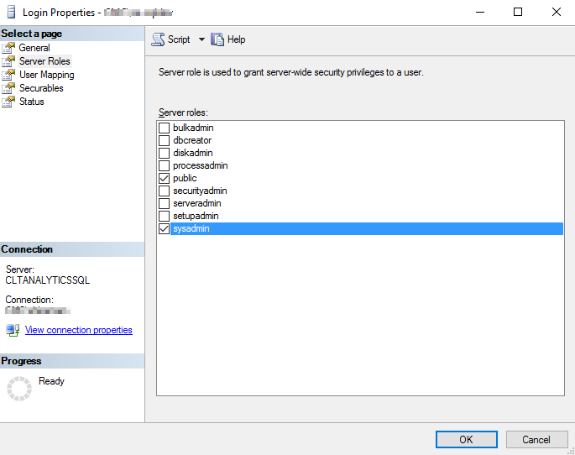
Task: Select the bulkadmin row label
Action: [193, 128]
